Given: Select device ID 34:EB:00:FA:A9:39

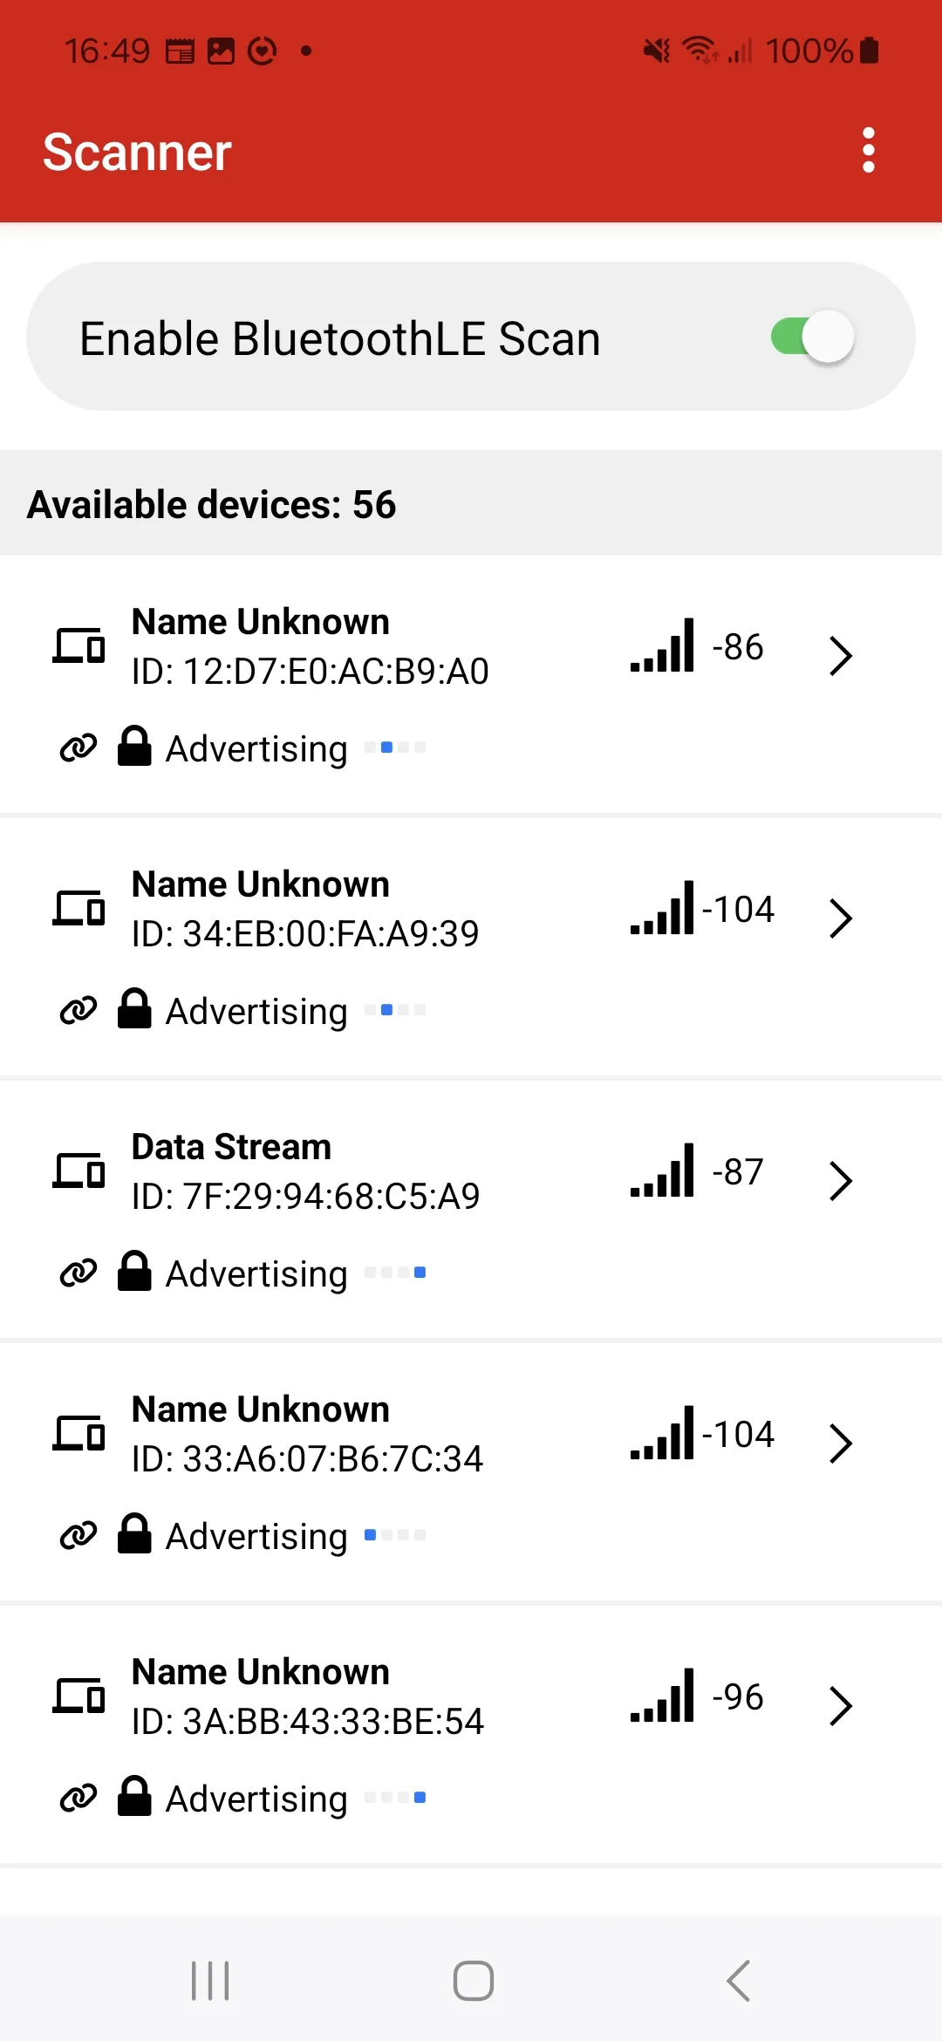Looking at the screenshot, I should (x=305, y=934).
